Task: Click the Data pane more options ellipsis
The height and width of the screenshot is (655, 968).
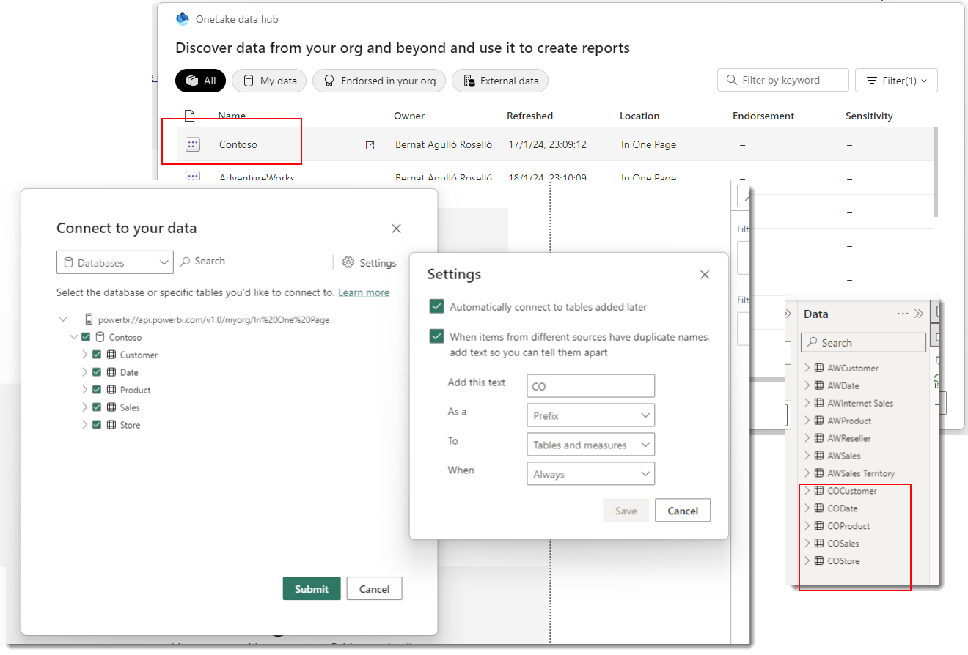Action: tap(903, 314)
